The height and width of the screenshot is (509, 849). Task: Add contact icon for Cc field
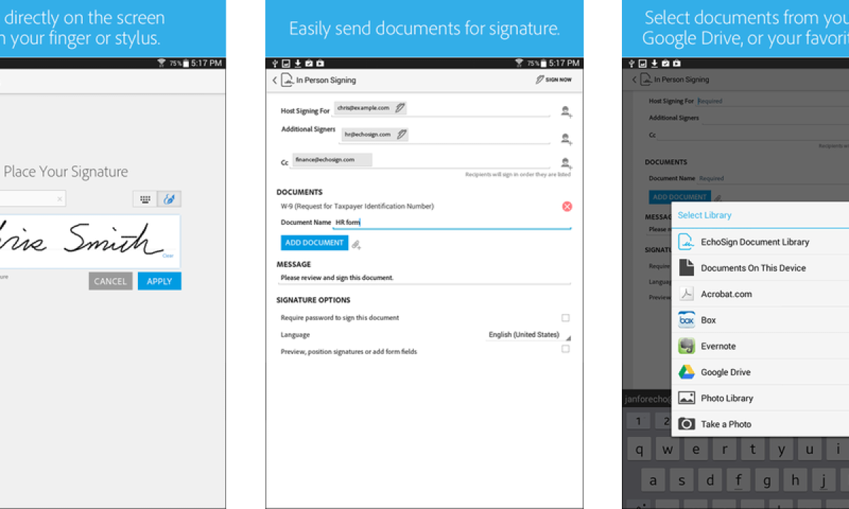pos(566,163)
